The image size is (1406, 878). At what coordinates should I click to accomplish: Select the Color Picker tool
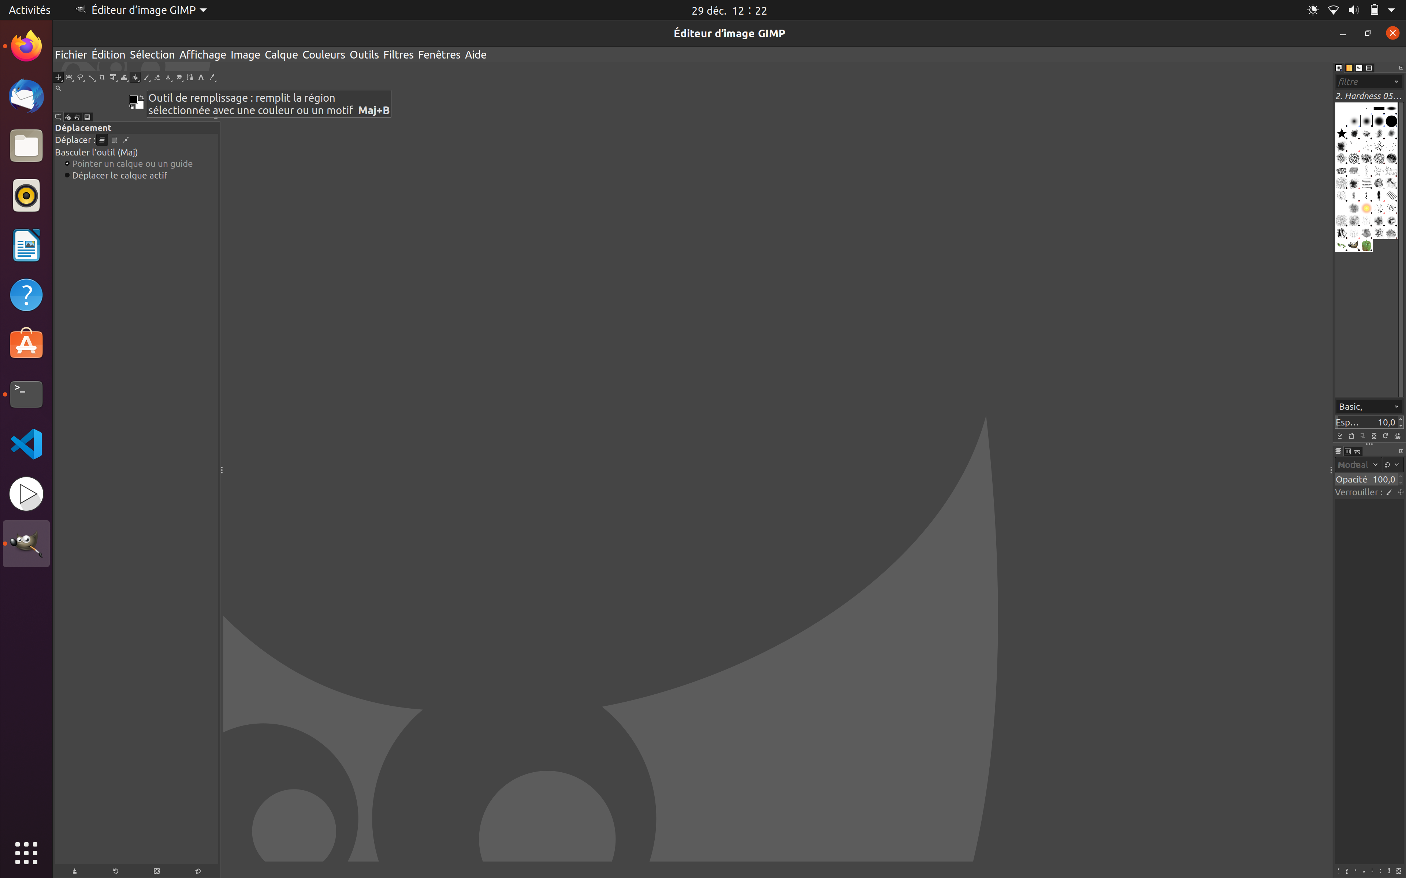coord(212,77)
